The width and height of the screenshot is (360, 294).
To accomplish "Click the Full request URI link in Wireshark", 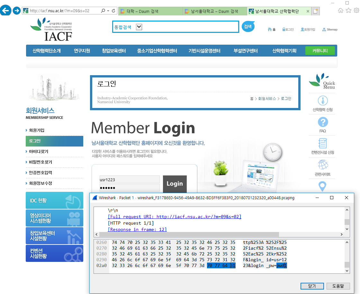I will [x=175, y=217].
